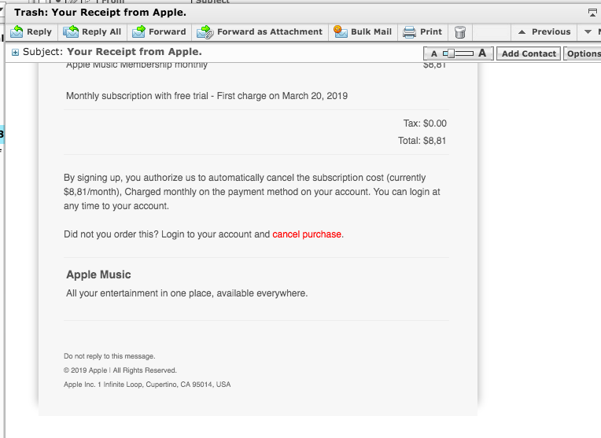The image size is (601, 438).
Task: Click the Reply All envelope icon
Action: click(71, 31)
